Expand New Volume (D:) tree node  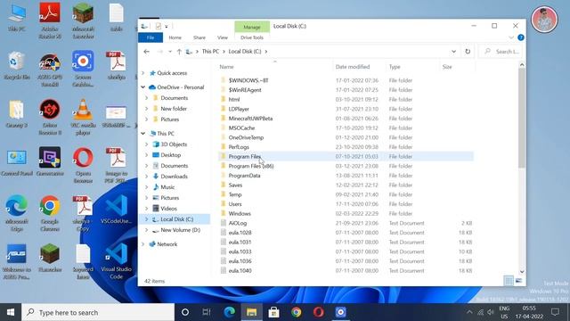147,230
